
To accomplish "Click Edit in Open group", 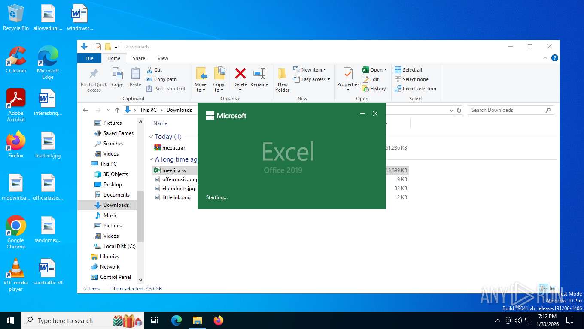I will tap(371, 79).
